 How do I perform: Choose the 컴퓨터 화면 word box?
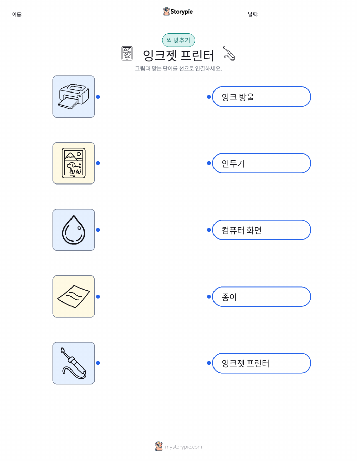[x=261, y=230]
